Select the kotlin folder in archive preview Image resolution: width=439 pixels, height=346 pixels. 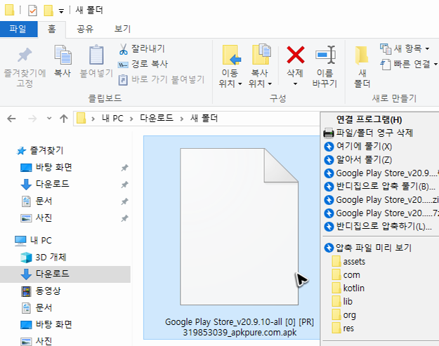click(x=348, y=288)
